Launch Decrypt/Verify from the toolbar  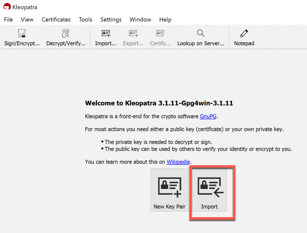pyautogui.click(x=66, y=37)
